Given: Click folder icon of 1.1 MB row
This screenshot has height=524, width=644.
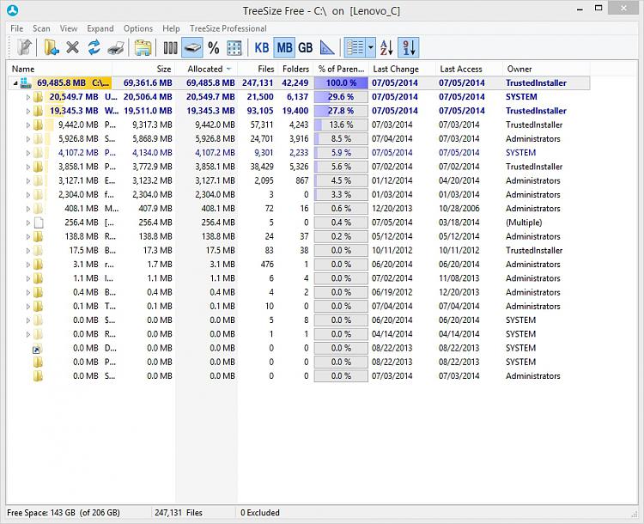Looking at the screenshot, I should 38,278.
